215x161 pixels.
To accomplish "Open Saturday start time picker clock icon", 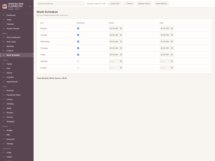I will tap(121, 61).
